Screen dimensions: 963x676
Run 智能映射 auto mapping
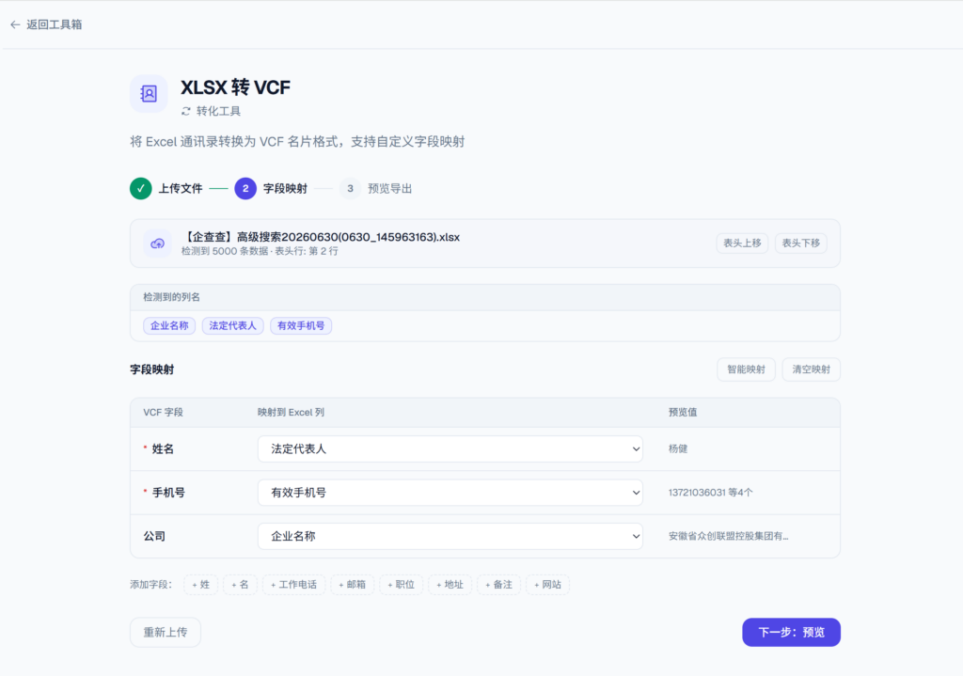pyautogui.click(x=746, y=369)
